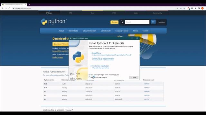Go back using browser back arrow
Image resolution: width=206 pixels, height=115 pixels.
click(3, 8)
